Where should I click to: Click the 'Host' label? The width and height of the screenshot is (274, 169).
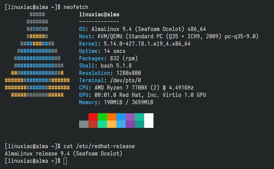click(85, 36)
